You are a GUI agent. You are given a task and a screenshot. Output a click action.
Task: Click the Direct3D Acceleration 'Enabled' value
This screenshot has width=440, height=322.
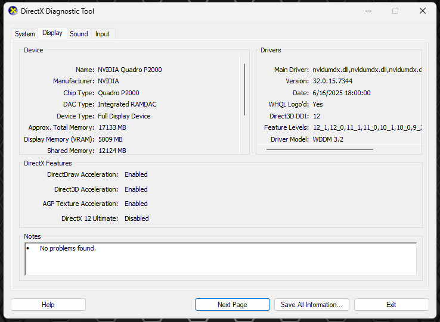pyautogui.click(x=136, y=189)
